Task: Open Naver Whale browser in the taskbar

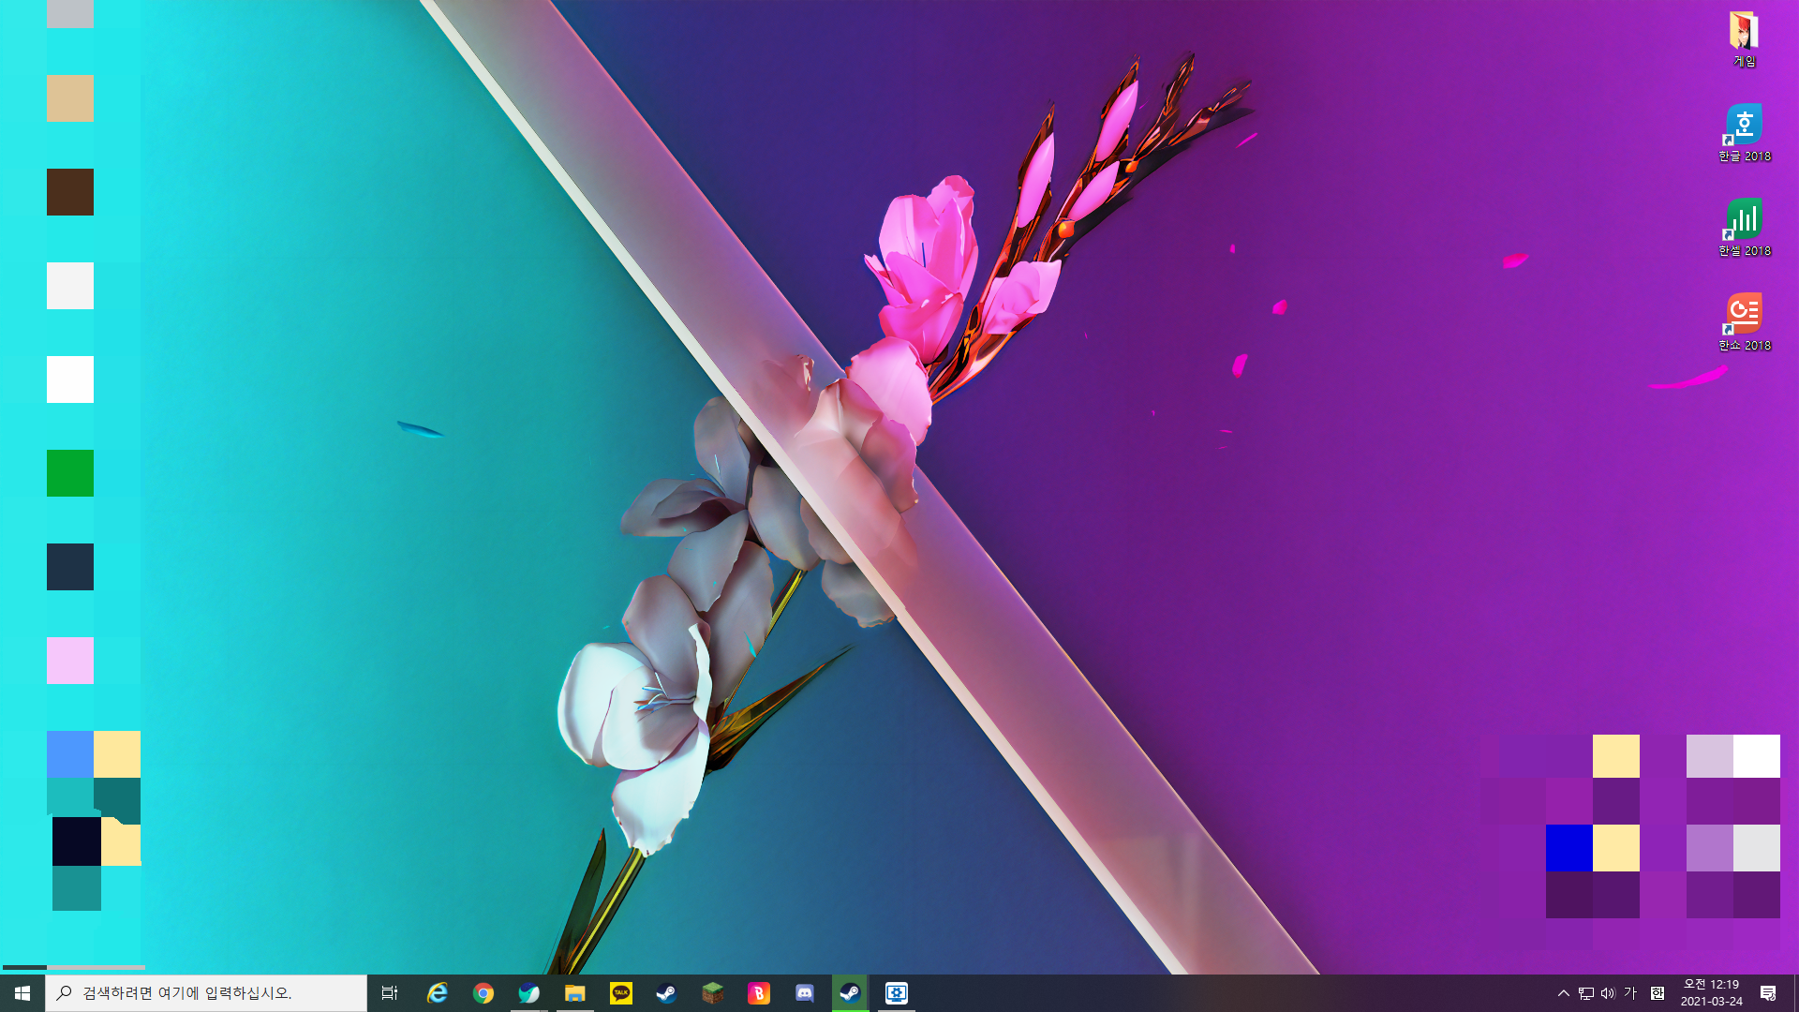Action: coord(529,993)
